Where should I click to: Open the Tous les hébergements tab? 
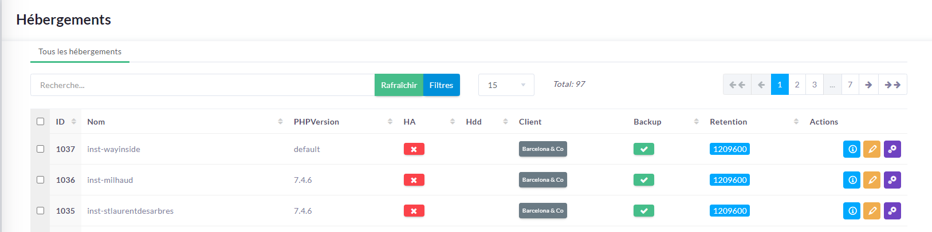click(x=80, y=51)
